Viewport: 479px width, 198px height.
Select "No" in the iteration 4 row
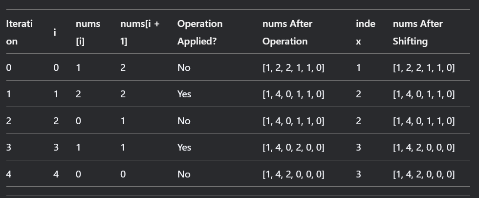click(183, 174)
